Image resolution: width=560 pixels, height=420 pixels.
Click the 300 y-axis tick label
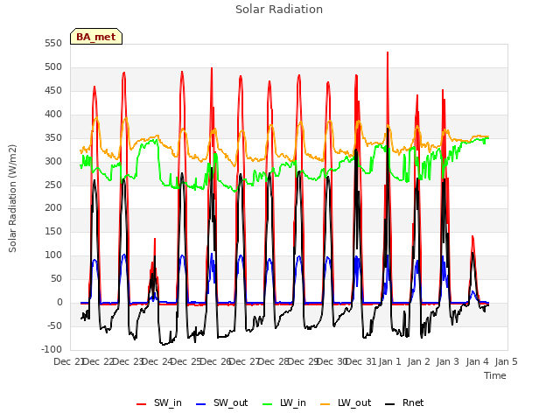coord(53,161)
